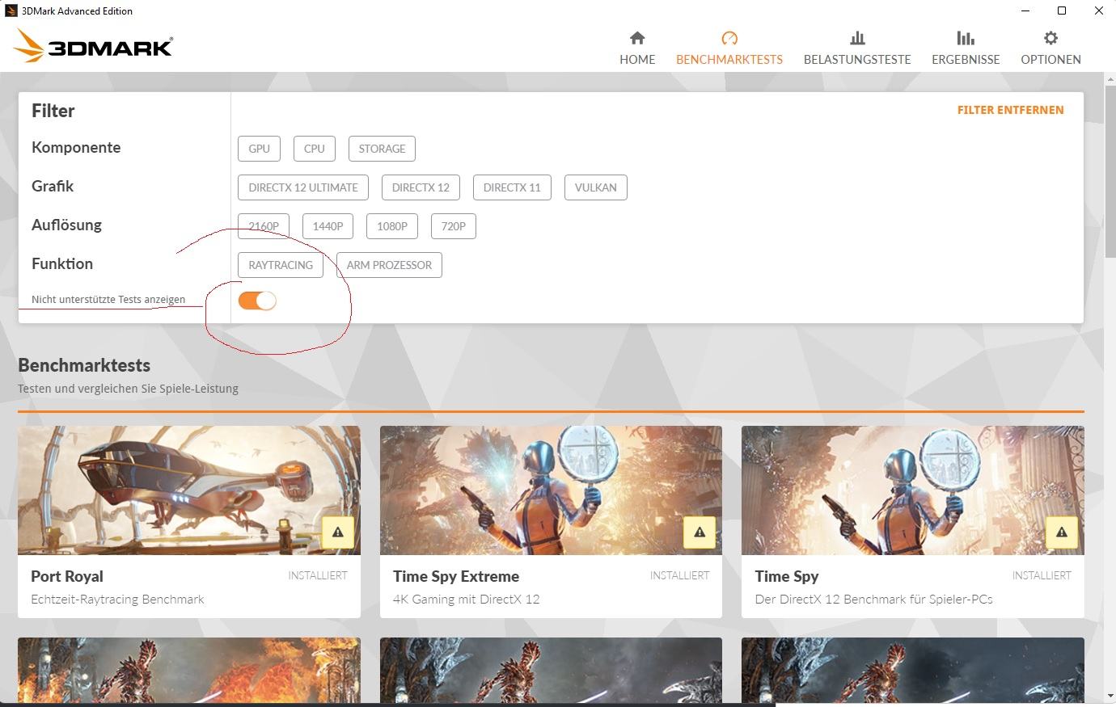Click 'Testen und vergleichen Sie Spiele-Leistung' text

click(x=128, y=389)
